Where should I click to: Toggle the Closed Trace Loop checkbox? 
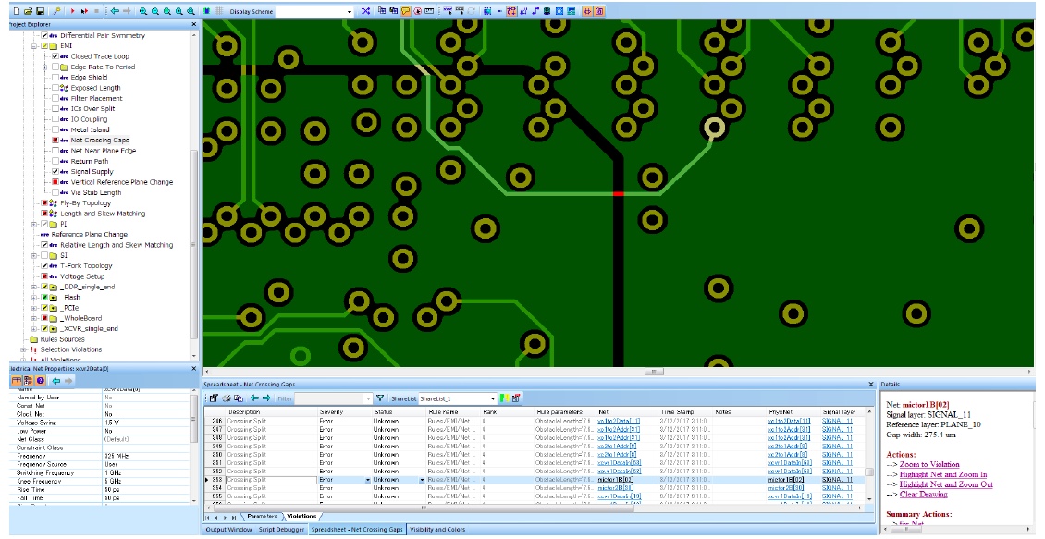tap(55, 56)
